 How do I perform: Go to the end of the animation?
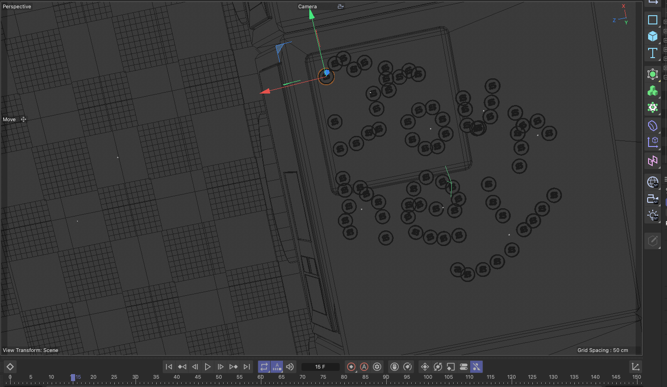pyautogui.click(x=247, y=367)
